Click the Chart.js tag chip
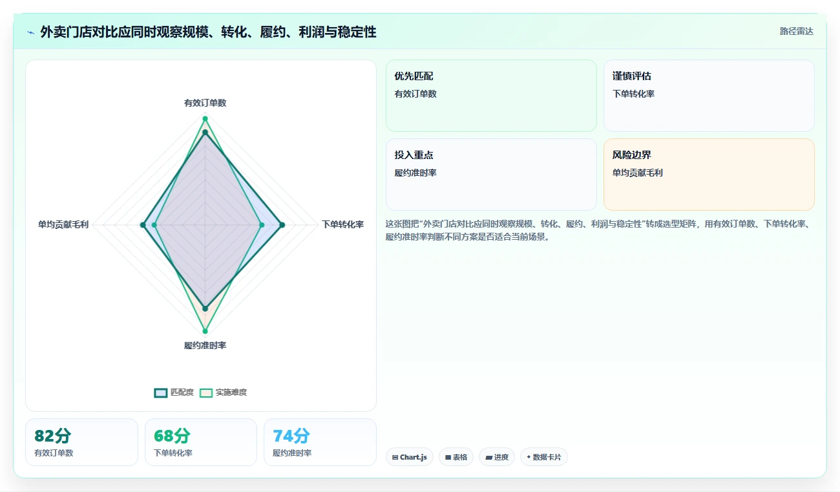 coord(410,457)
